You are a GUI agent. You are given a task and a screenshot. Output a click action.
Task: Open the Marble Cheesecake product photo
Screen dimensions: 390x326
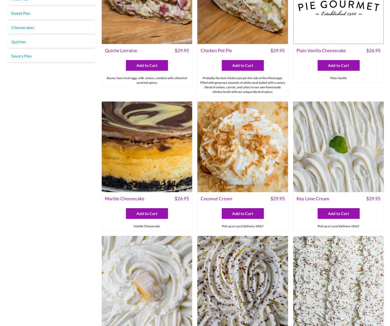click(147, 147)
